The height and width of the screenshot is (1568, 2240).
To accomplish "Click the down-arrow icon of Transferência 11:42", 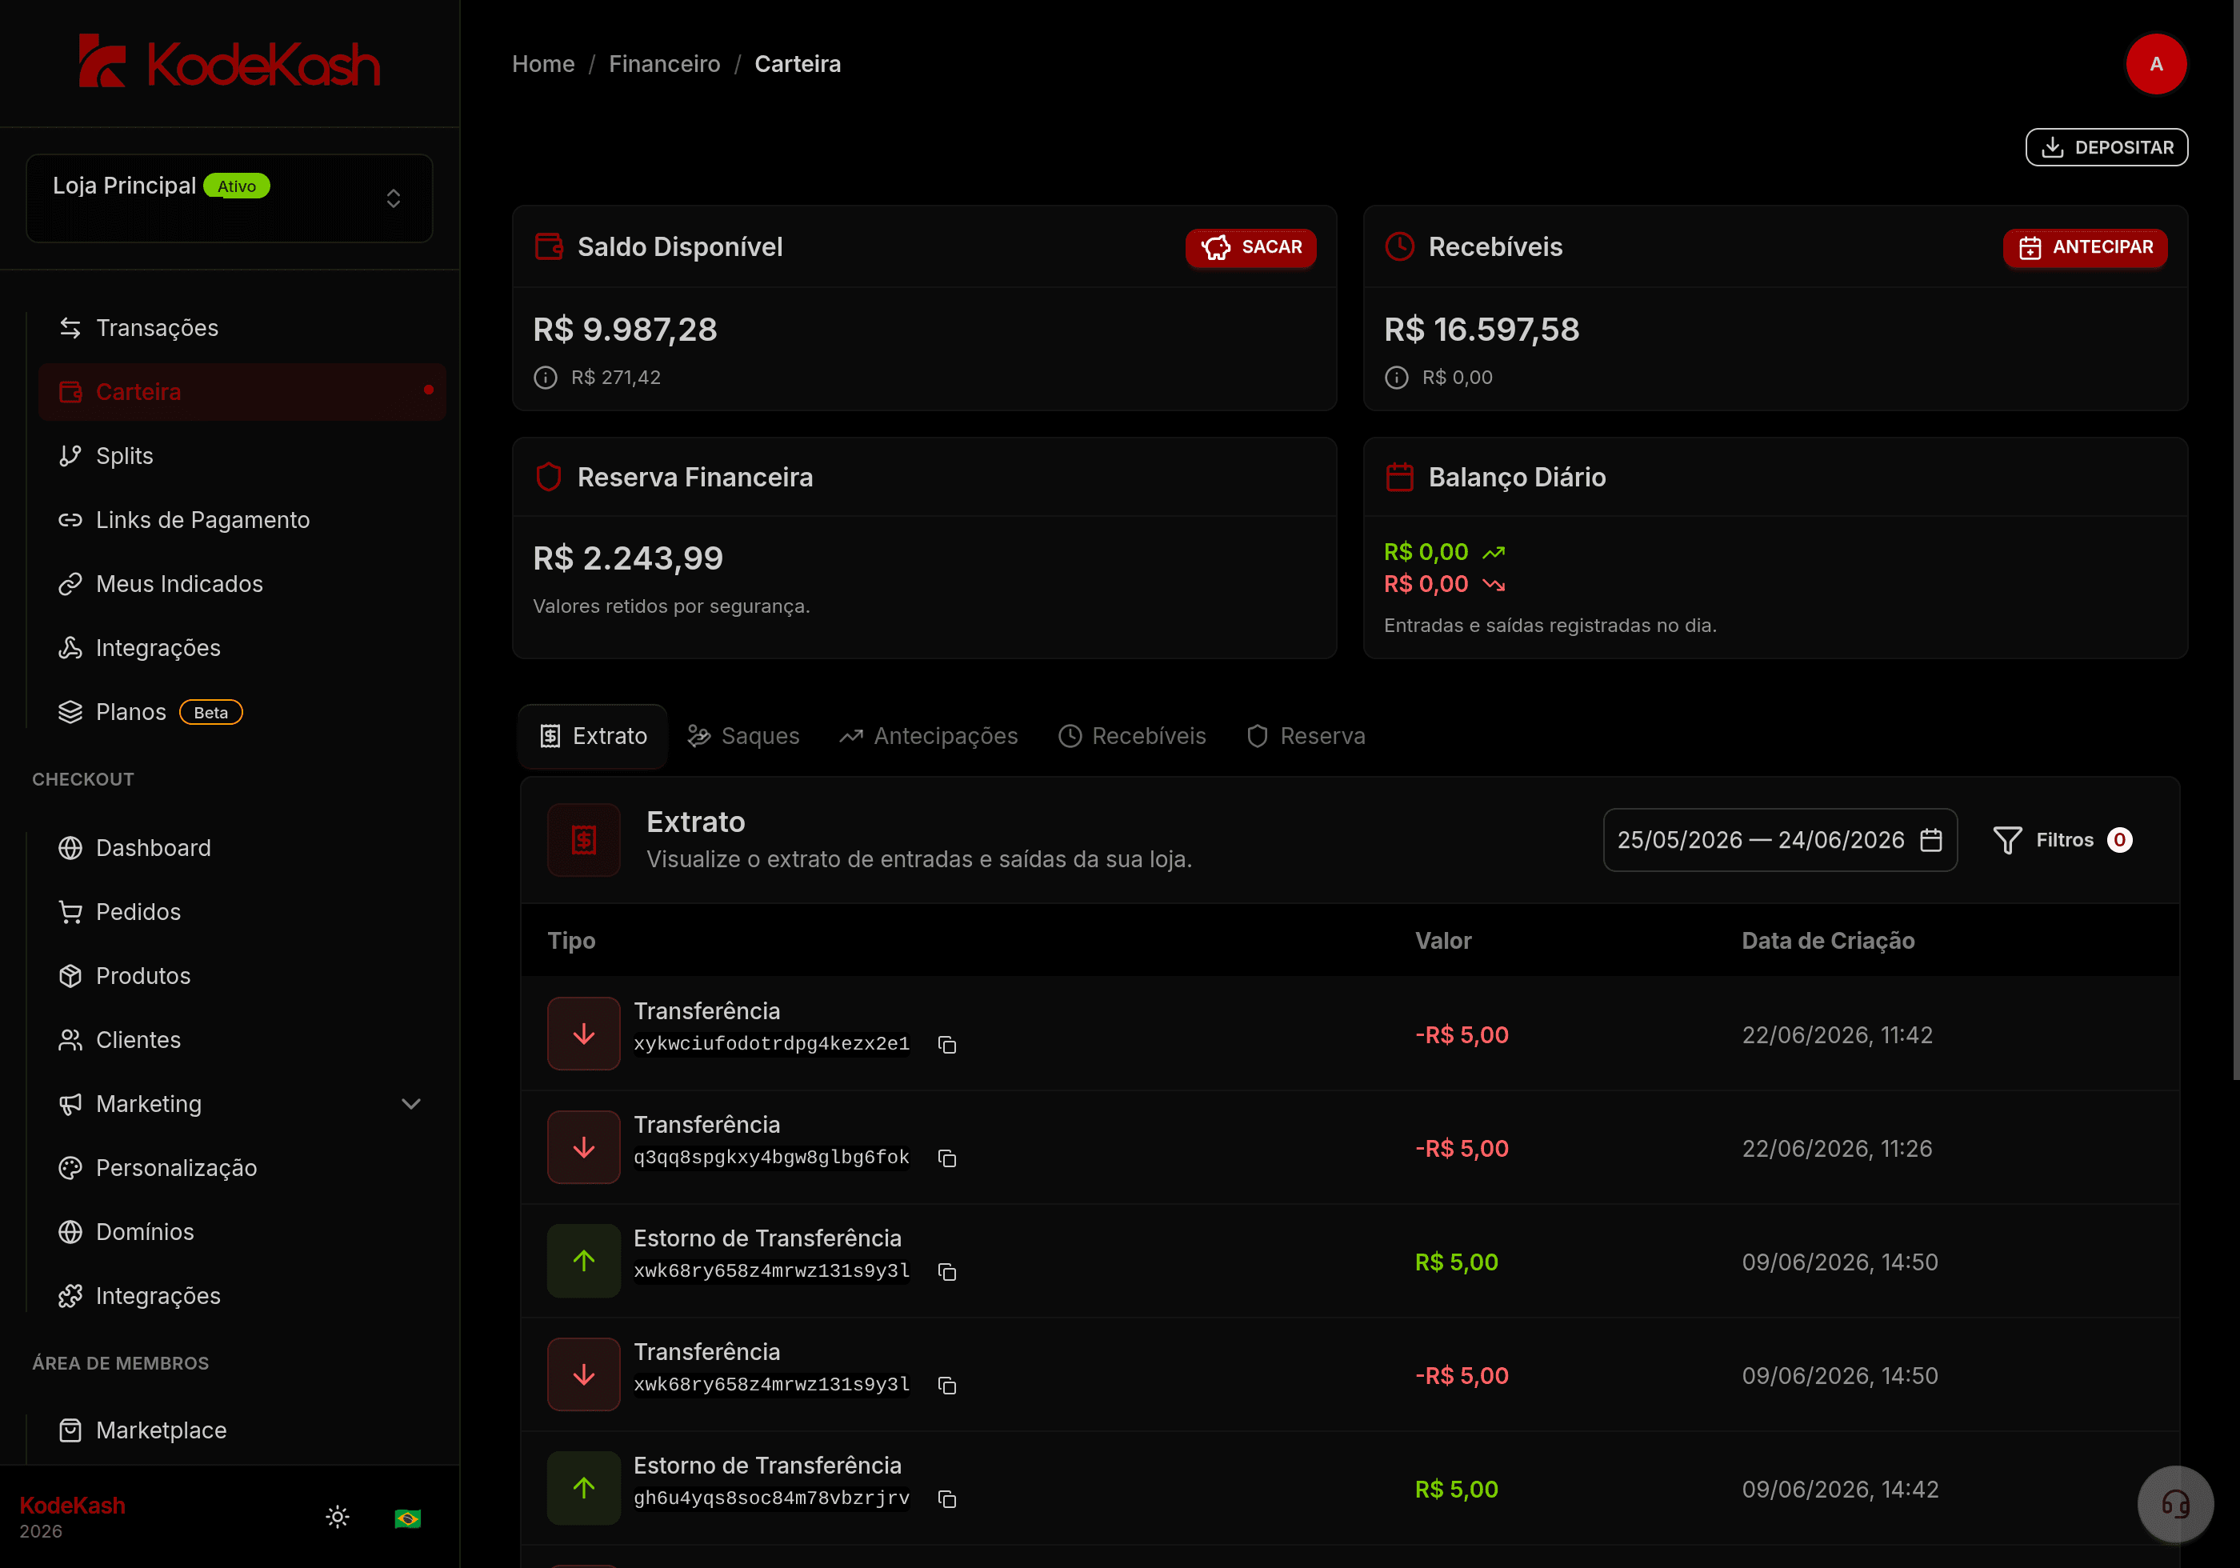I will (583, 1034).
